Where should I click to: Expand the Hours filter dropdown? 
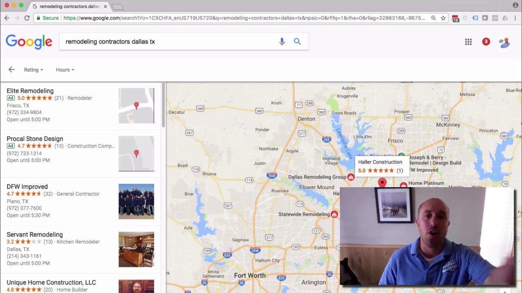[x=65, y=70]
